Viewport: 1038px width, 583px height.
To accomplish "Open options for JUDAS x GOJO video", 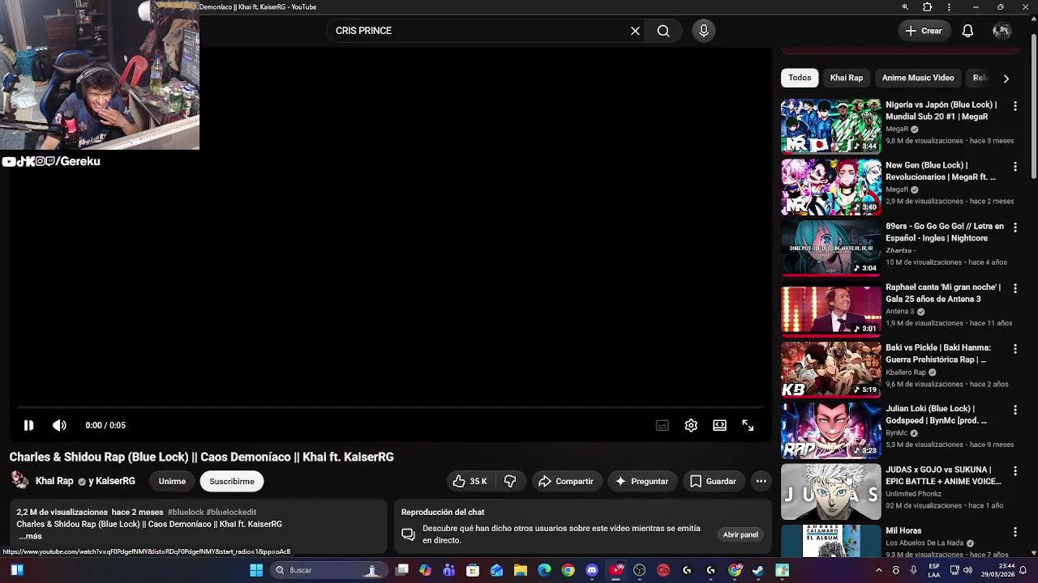I will [1014, 470].
